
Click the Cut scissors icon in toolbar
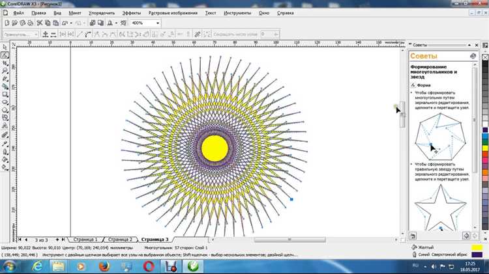(x=40, y=23)
